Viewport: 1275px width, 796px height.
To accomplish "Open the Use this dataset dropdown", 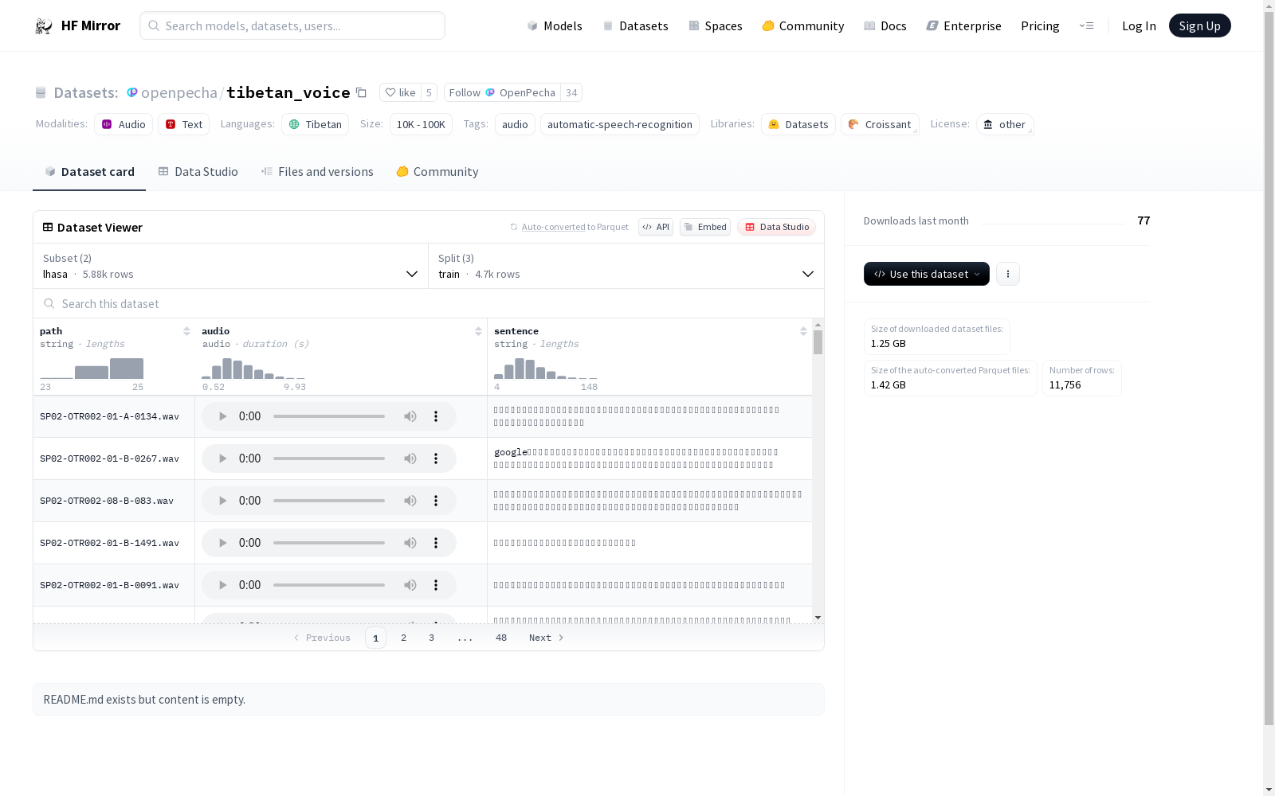I will 926,274.
